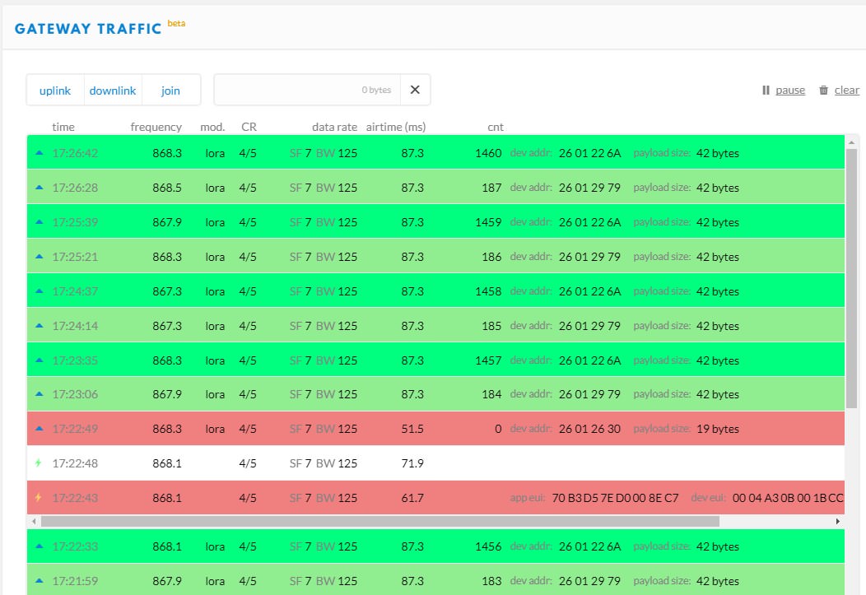Screen dimensions: 866x595
Task: Click airtime value 61.7
Action: coord(412,497)
